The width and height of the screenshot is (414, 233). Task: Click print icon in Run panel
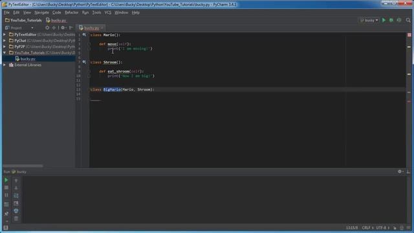tap(16, 211)
